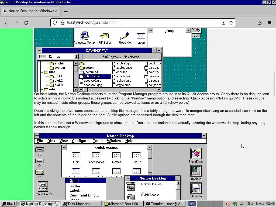Select the disk2 folder in the tree

[x=56, y=81]
